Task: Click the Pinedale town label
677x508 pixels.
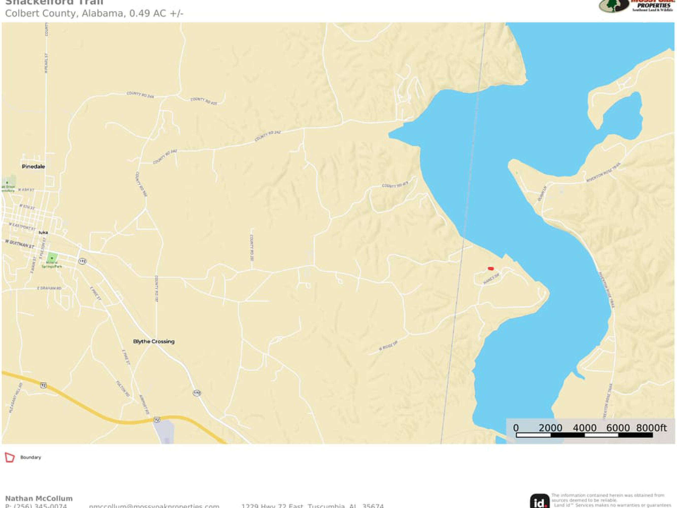Action: click(x=33, y=167)
